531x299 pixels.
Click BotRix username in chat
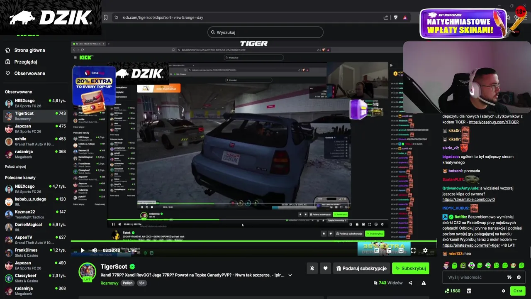[x=460, y=217]
